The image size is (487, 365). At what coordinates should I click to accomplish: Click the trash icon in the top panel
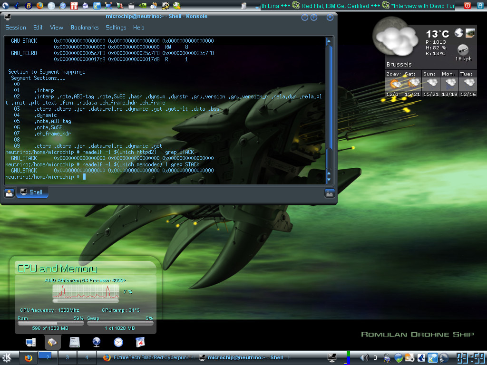[x=244, y=6]
